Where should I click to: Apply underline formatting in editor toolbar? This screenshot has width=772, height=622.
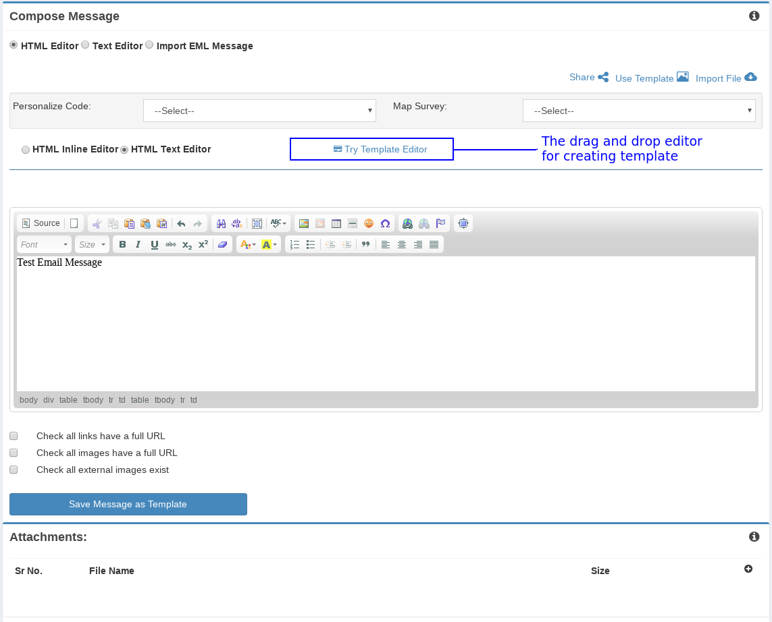[155, 244]
